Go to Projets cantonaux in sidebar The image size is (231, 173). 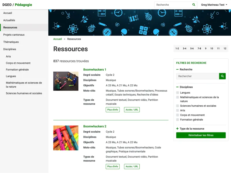14,35
